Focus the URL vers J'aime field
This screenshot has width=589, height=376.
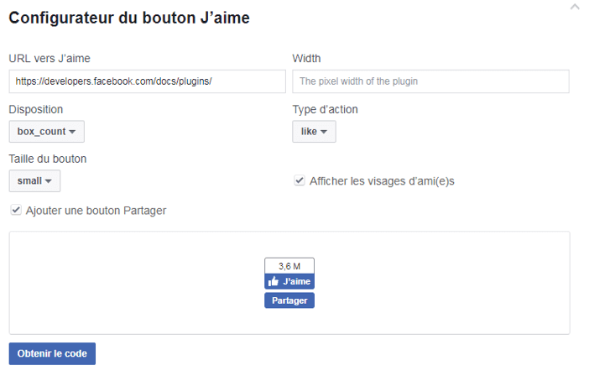(148, 81)
